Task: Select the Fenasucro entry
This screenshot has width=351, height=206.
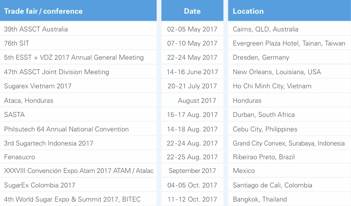Action: click(x=19, y=157)
